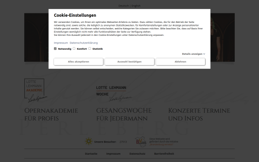The width and height of the screenshot is (259, 162).
Task: Open Opernakademie für Profis section
Action: point(51,114)
